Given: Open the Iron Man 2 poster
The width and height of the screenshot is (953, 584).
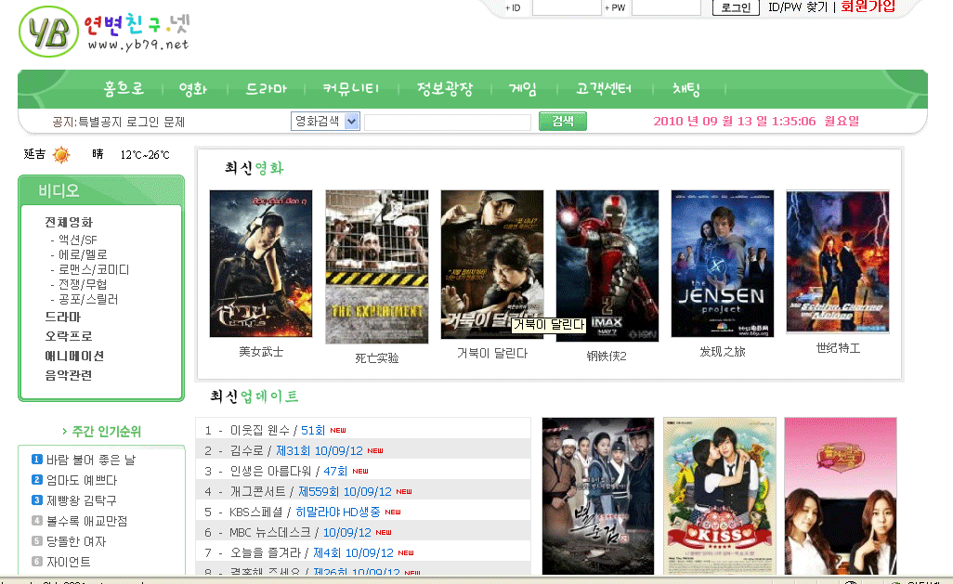Looking at the screenshot, I should pos(607,266).
